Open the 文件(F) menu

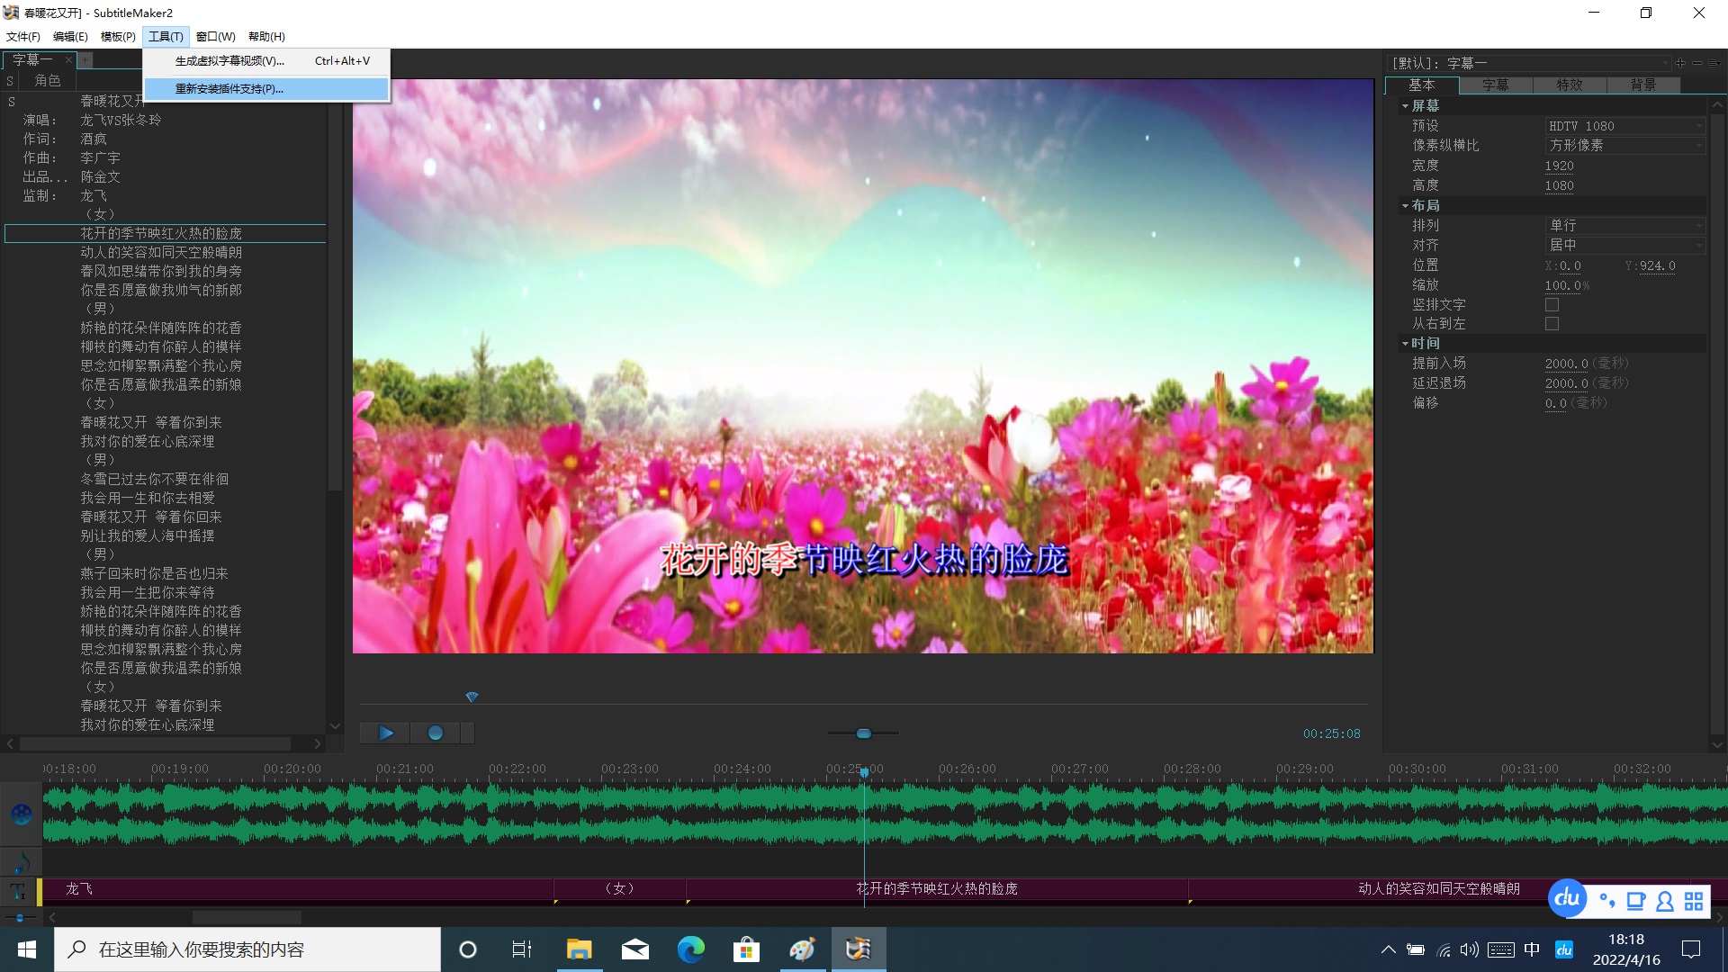pyautogui.click(x=23, y=37)
